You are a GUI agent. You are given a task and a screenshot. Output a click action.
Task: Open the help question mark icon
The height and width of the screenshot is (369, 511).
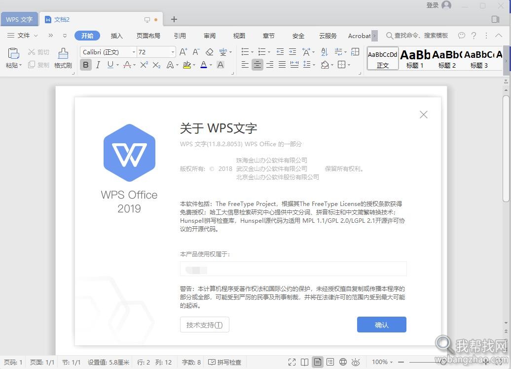pyautogui.click(x=474, y=36)
